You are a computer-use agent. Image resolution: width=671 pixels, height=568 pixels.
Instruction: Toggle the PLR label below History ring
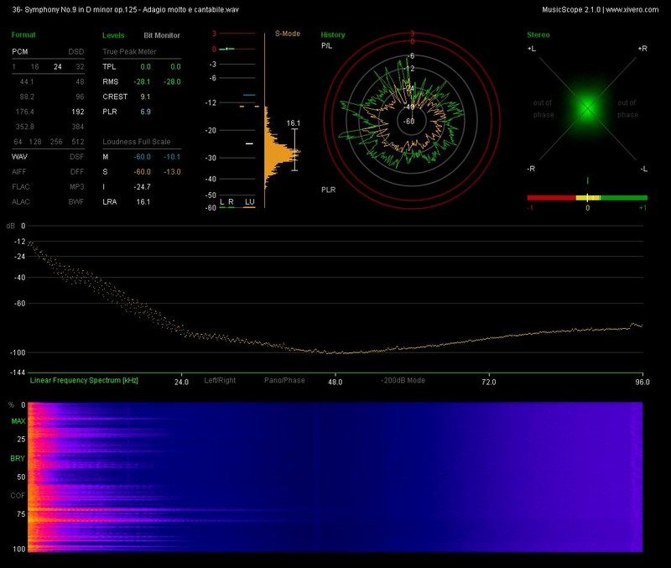(329, 190)
